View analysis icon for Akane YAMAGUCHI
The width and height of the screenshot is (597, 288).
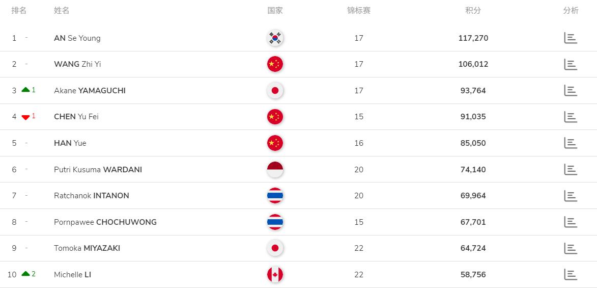tap(571, 91)
